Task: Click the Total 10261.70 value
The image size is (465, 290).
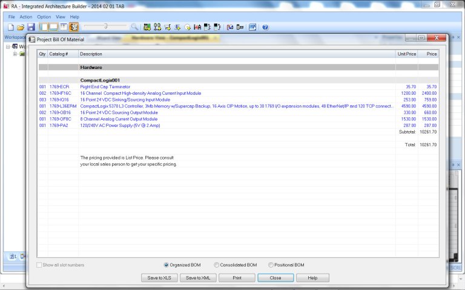Action: (428, 145)
